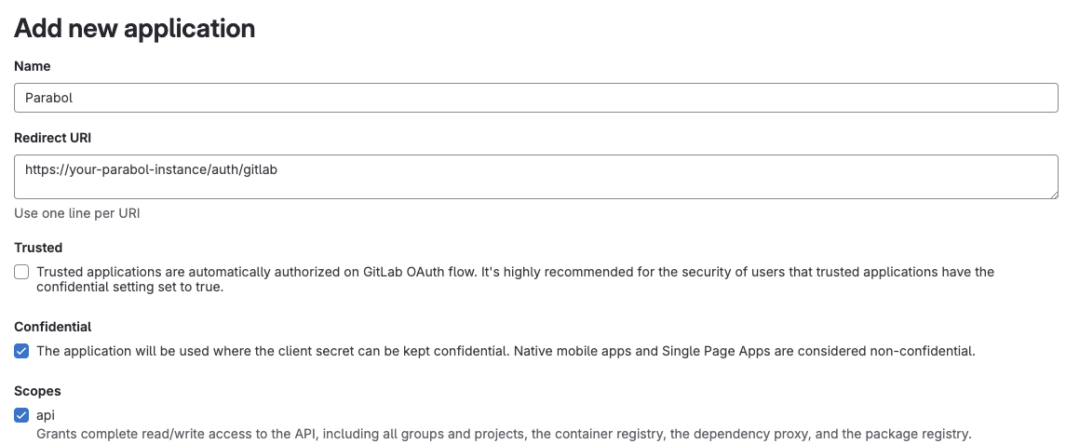Screen dimensions: 1066x444
Task: Click the api read/write access description
Action: coord(504,433)
